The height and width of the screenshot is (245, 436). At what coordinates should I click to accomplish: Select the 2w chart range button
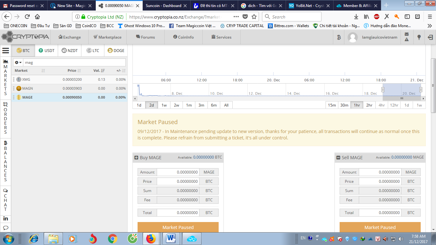pos(177,105)
